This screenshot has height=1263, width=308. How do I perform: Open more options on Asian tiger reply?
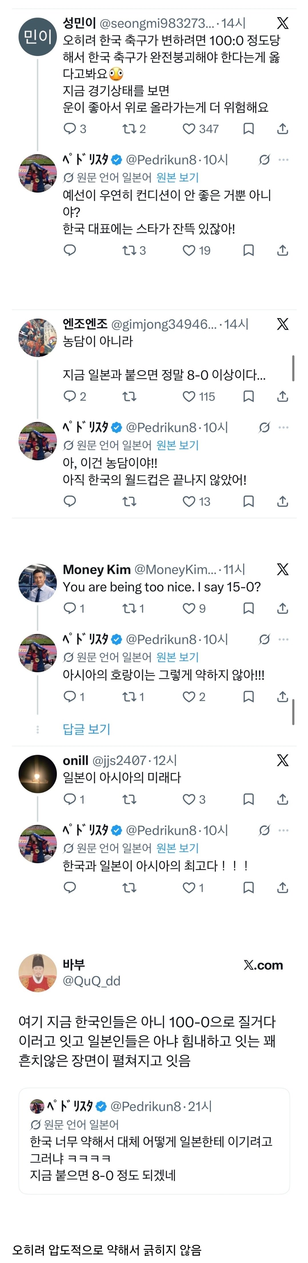tap(283, 639)
